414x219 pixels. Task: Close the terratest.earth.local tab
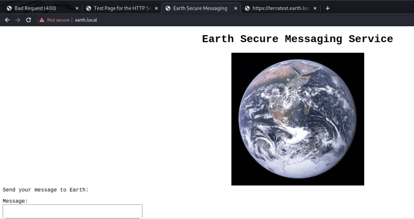pos(315,9)
